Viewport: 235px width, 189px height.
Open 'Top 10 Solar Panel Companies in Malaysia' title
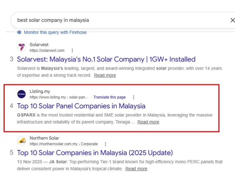[81, 106]
